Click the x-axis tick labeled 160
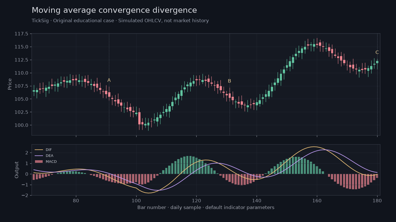This screenshot has width=396, height=222. (317, 200)
